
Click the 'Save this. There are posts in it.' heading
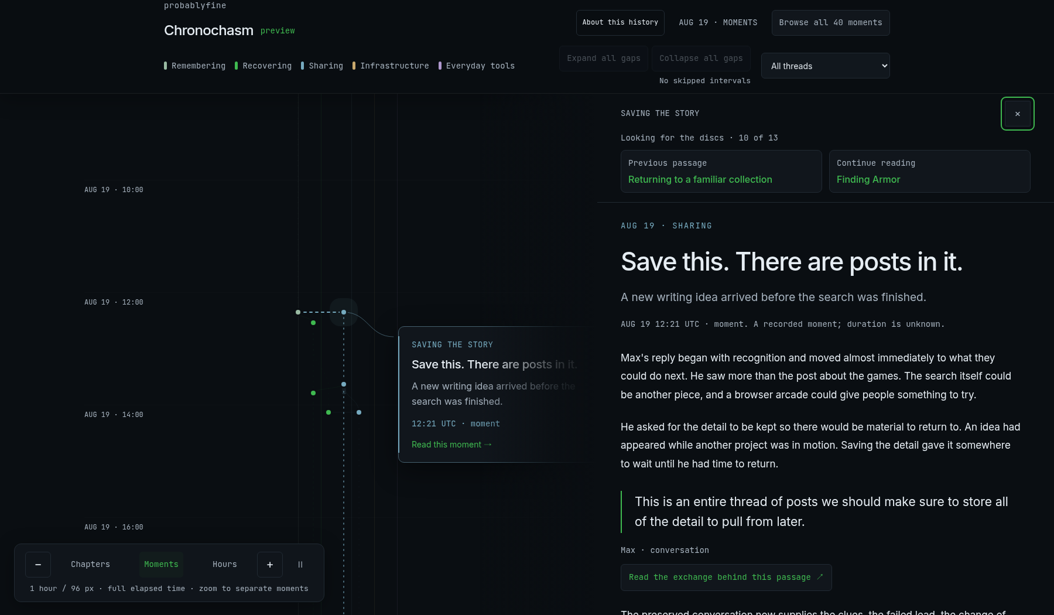pyautogui.click(x=792, y=262)
